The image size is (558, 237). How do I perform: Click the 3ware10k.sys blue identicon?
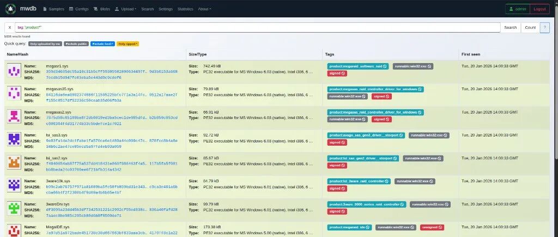[x=14, y=185]
